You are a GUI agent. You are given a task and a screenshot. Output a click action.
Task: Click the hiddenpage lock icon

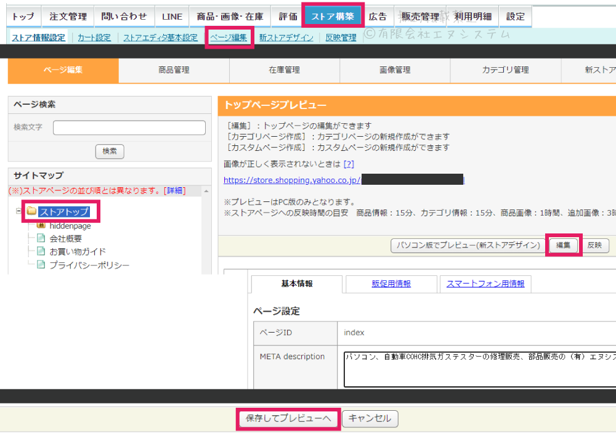[x=41, y=225]
